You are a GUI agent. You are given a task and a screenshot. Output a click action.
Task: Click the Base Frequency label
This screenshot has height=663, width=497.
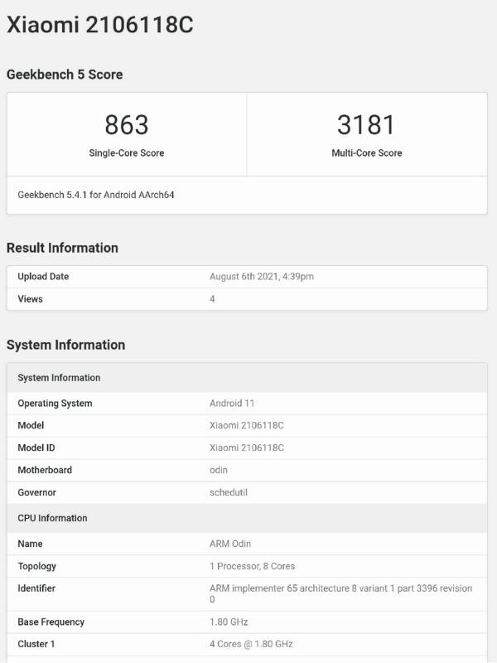[x=51, y=622]
